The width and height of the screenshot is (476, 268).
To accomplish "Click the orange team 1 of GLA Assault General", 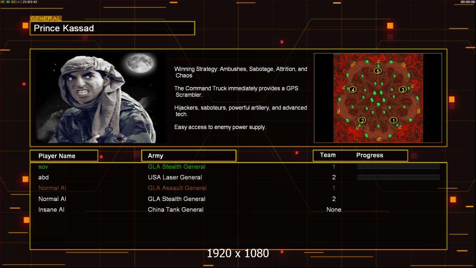I will pyautogui.click(x=334, y=188).
